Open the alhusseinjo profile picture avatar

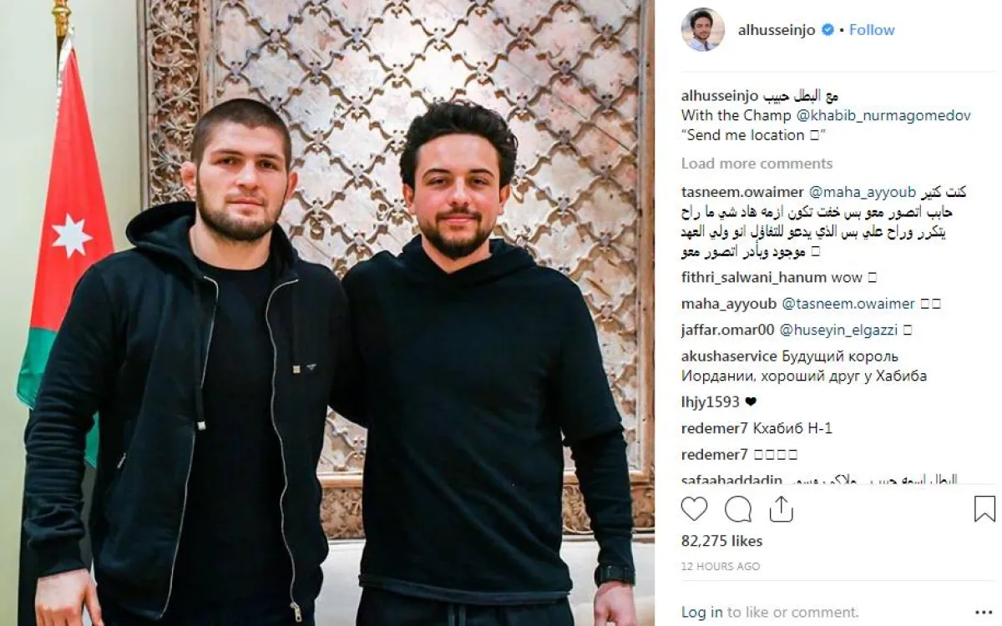[702, 29]
